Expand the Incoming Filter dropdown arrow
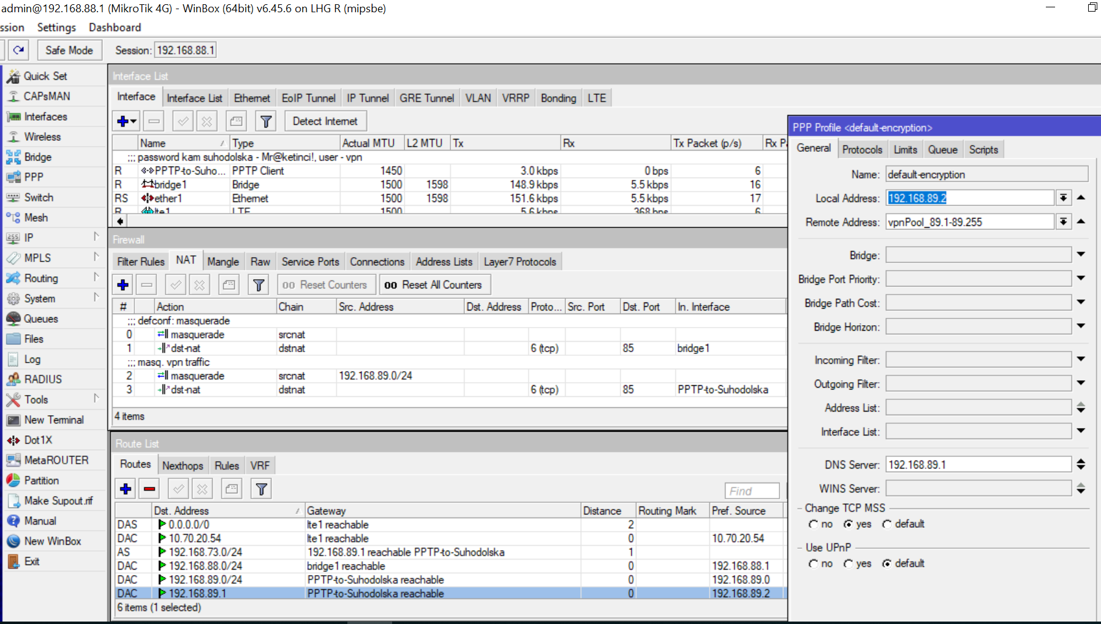Image resolution: width=1101 pixels, height=624 pixels. click(x=1081, y=359)
